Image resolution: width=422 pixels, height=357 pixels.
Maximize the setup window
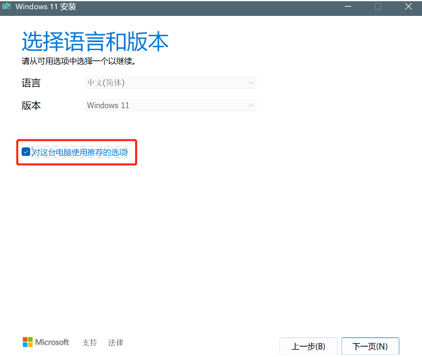coord(378,7)
